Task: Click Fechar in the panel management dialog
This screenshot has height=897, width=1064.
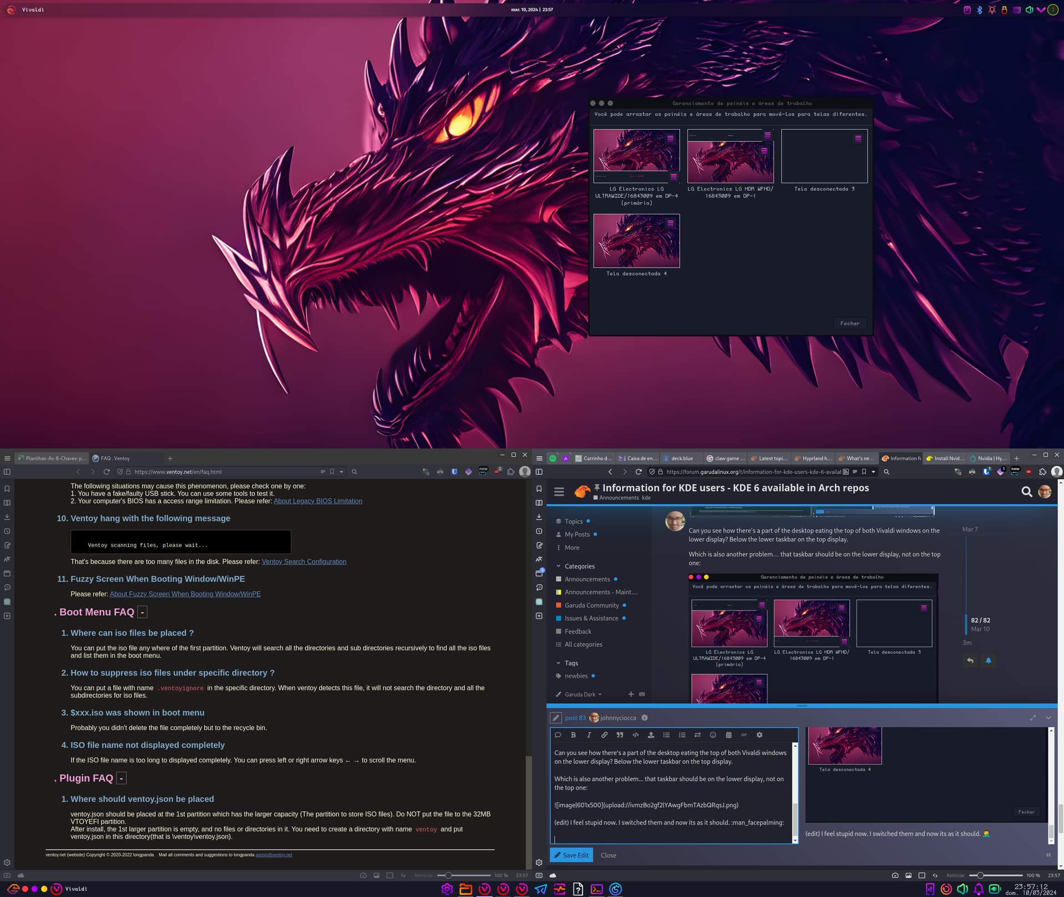Action: point(850,323)
